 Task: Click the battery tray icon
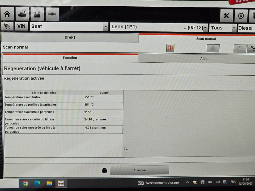click(210, 182)
